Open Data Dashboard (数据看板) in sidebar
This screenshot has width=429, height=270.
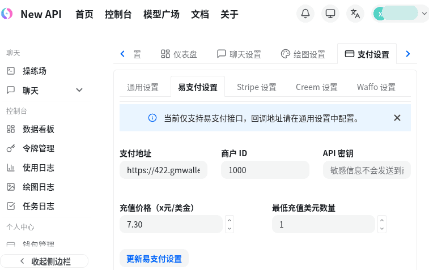(38, 129)
